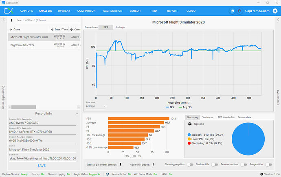Go to the COMPARISON tab
281x177 pixels.
point(86,11)
